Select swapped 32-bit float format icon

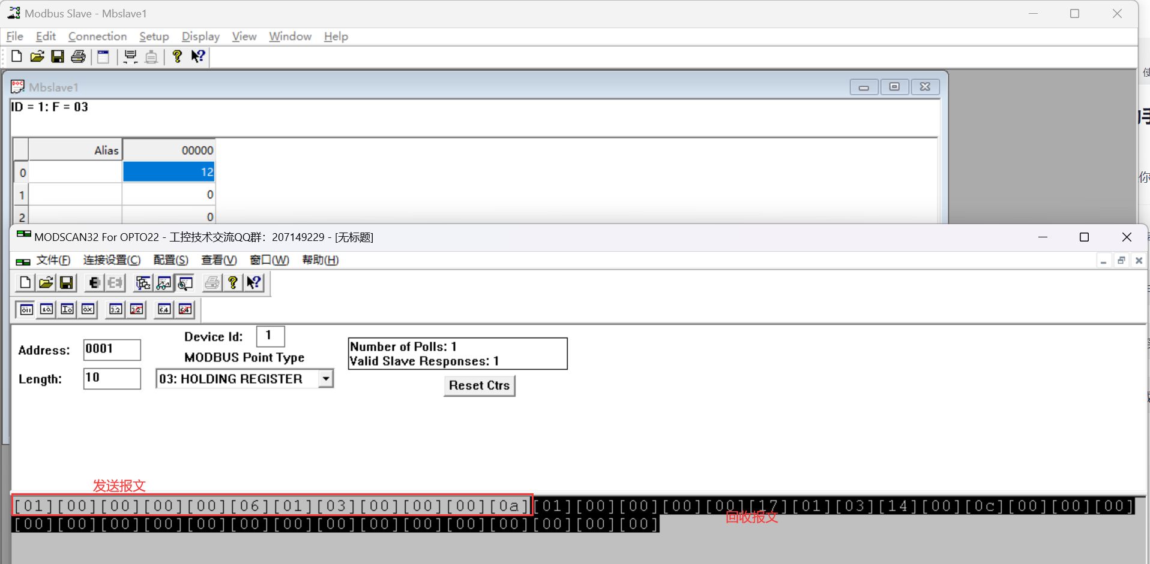pyautogui.click(x=136, y=309)
